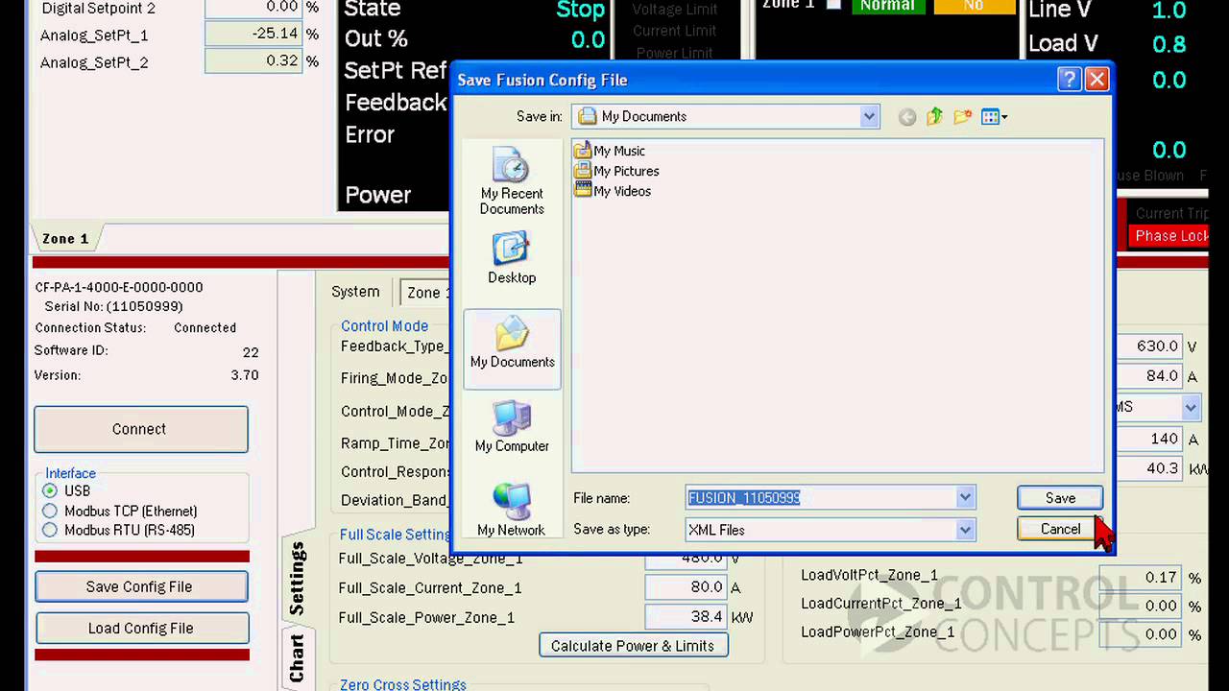The image size is (1229, 691).
Task: Open the System settings tab
Action: [355, 292]
